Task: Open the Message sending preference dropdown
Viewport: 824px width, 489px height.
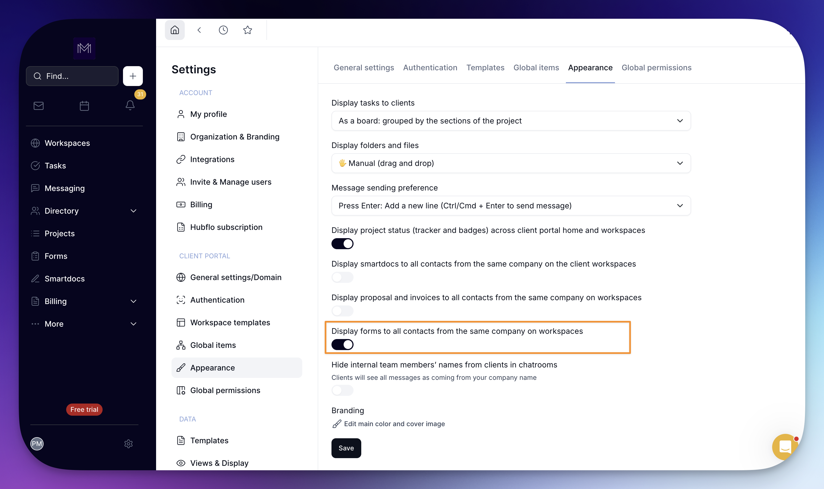Action: pyautogui.click(x=511, y=206)
